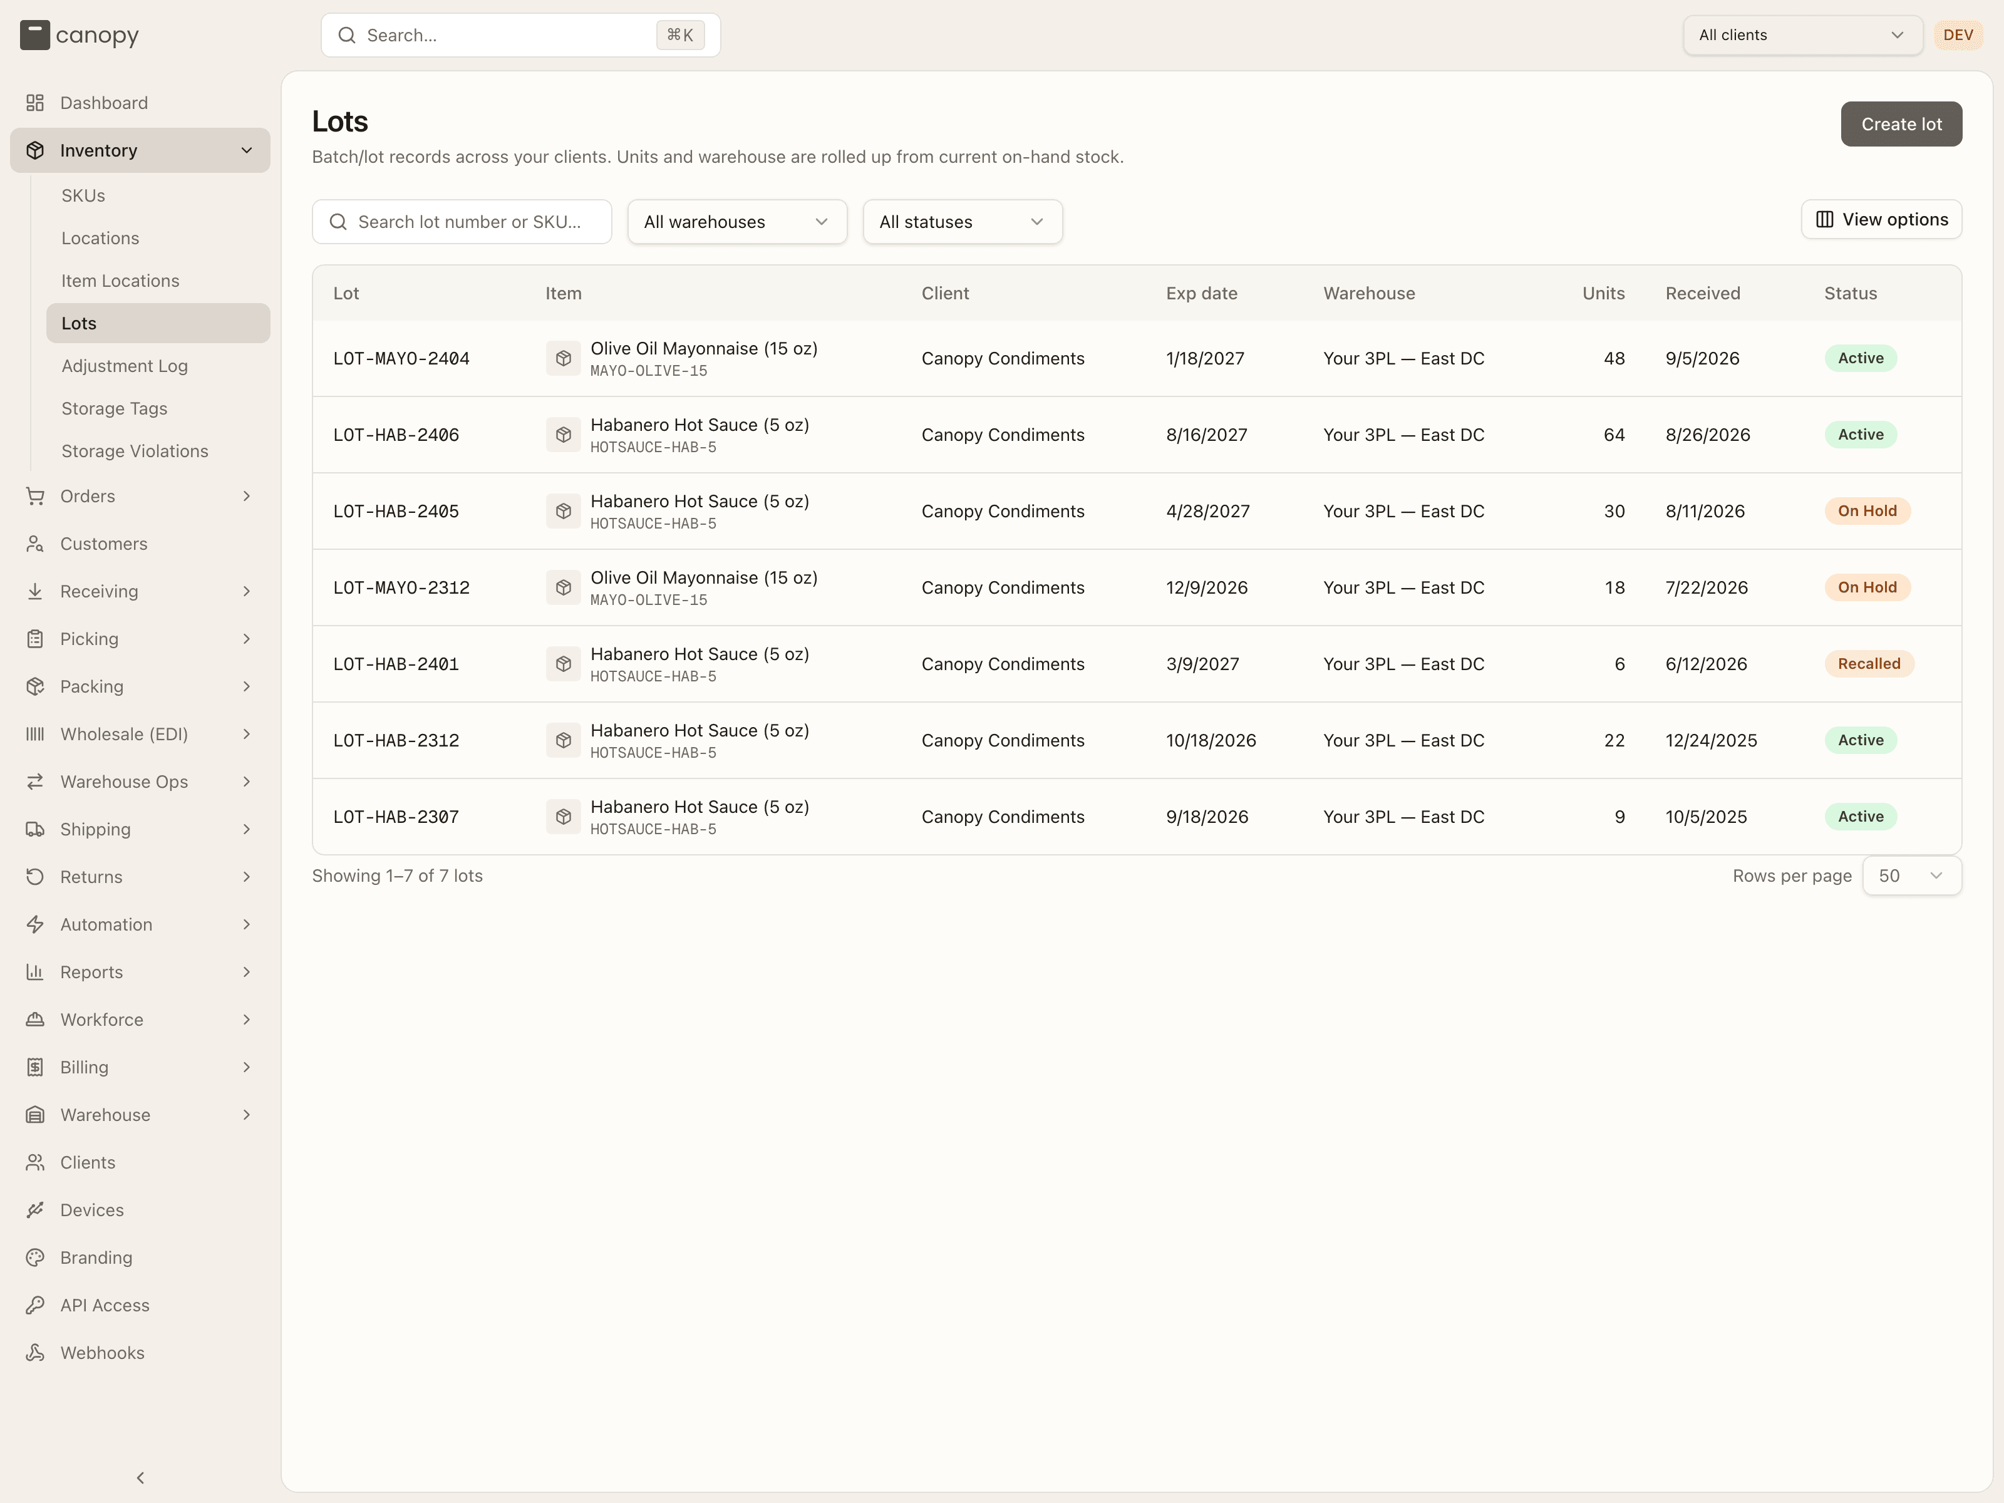Open lot LOT-HAB-2406
Image resolution: width=2004 pixels, height=1503 pixels.
(396, 435)
